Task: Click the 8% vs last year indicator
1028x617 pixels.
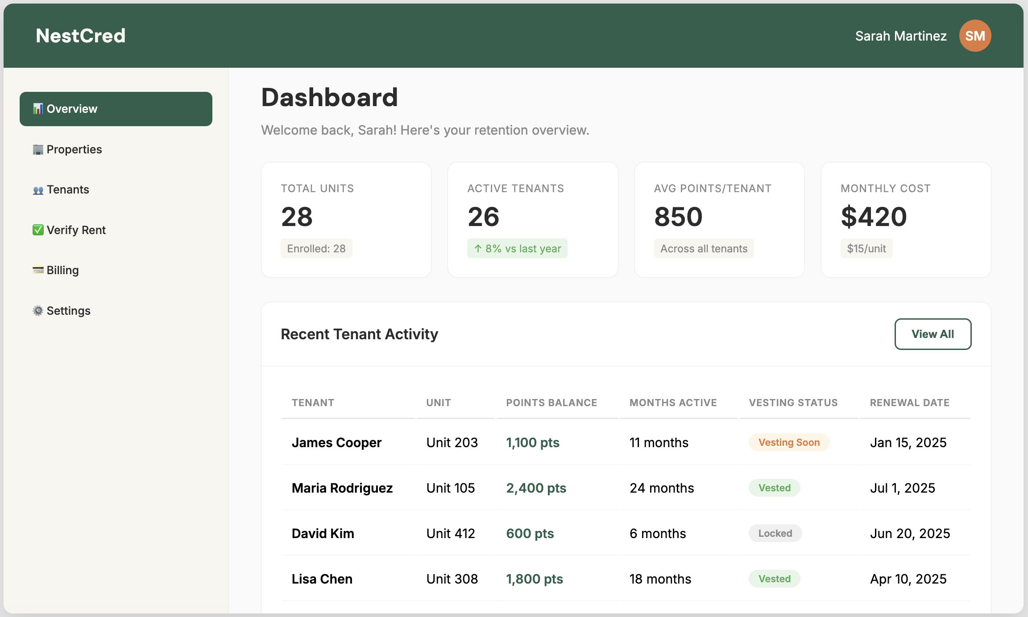Action: click(517, 248)
